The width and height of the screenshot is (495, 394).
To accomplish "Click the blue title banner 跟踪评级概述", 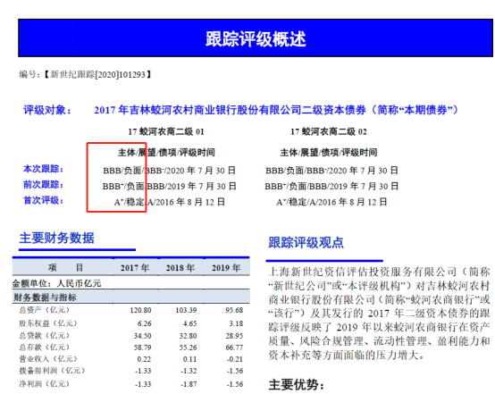I will 256,38.
